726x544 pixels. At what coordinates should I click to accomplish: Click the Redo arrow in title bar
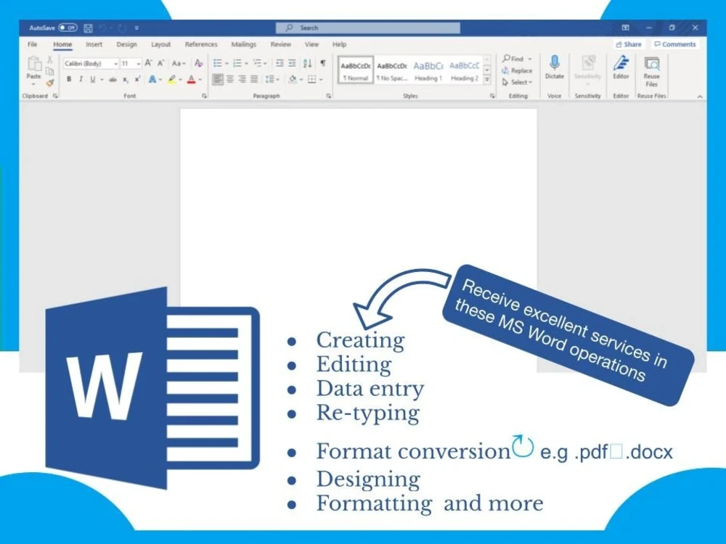(x=122, y=28)
